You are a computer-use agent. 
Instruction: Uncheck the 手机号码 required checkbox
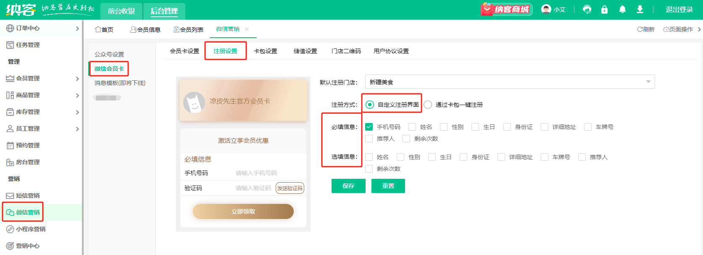click(x=369, y=127)
